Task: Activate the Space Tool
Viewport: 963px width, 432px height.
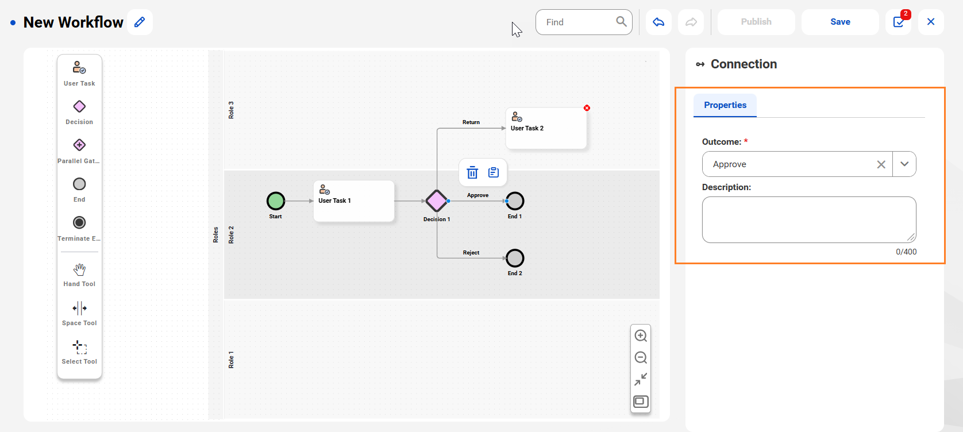Action: [x=79, y=314]
